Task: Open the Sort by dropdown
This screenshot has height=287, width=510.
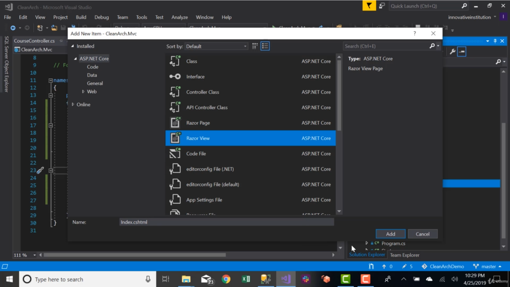Action: (216, 46)
